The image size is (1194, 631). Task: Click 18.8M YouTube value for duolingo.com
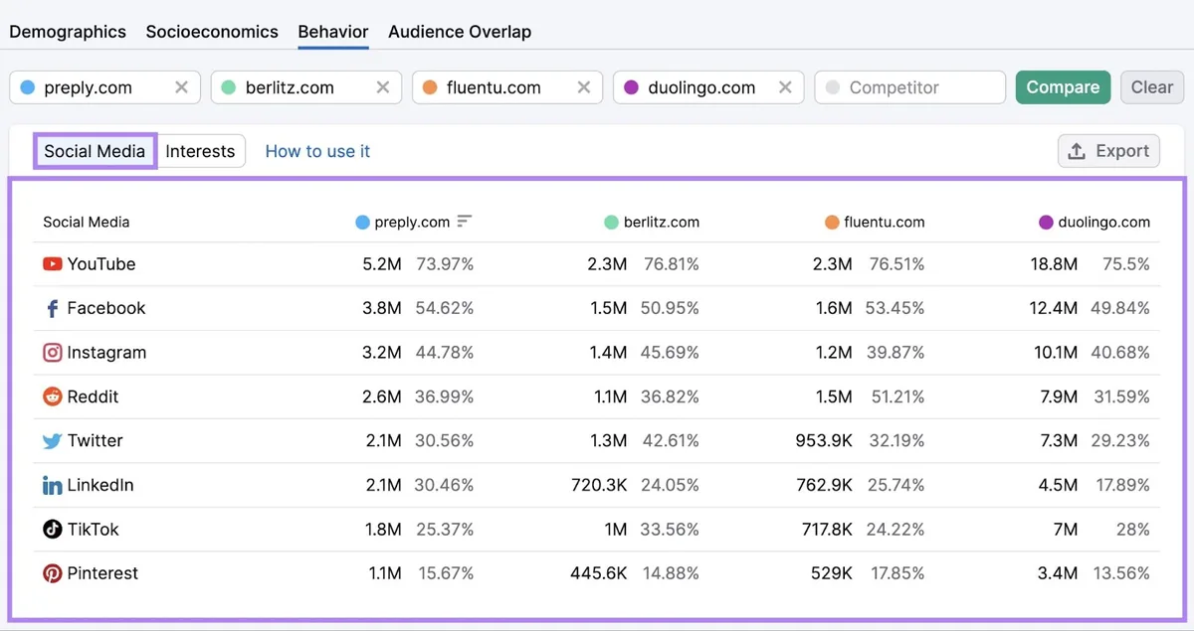pos(1055,264)
